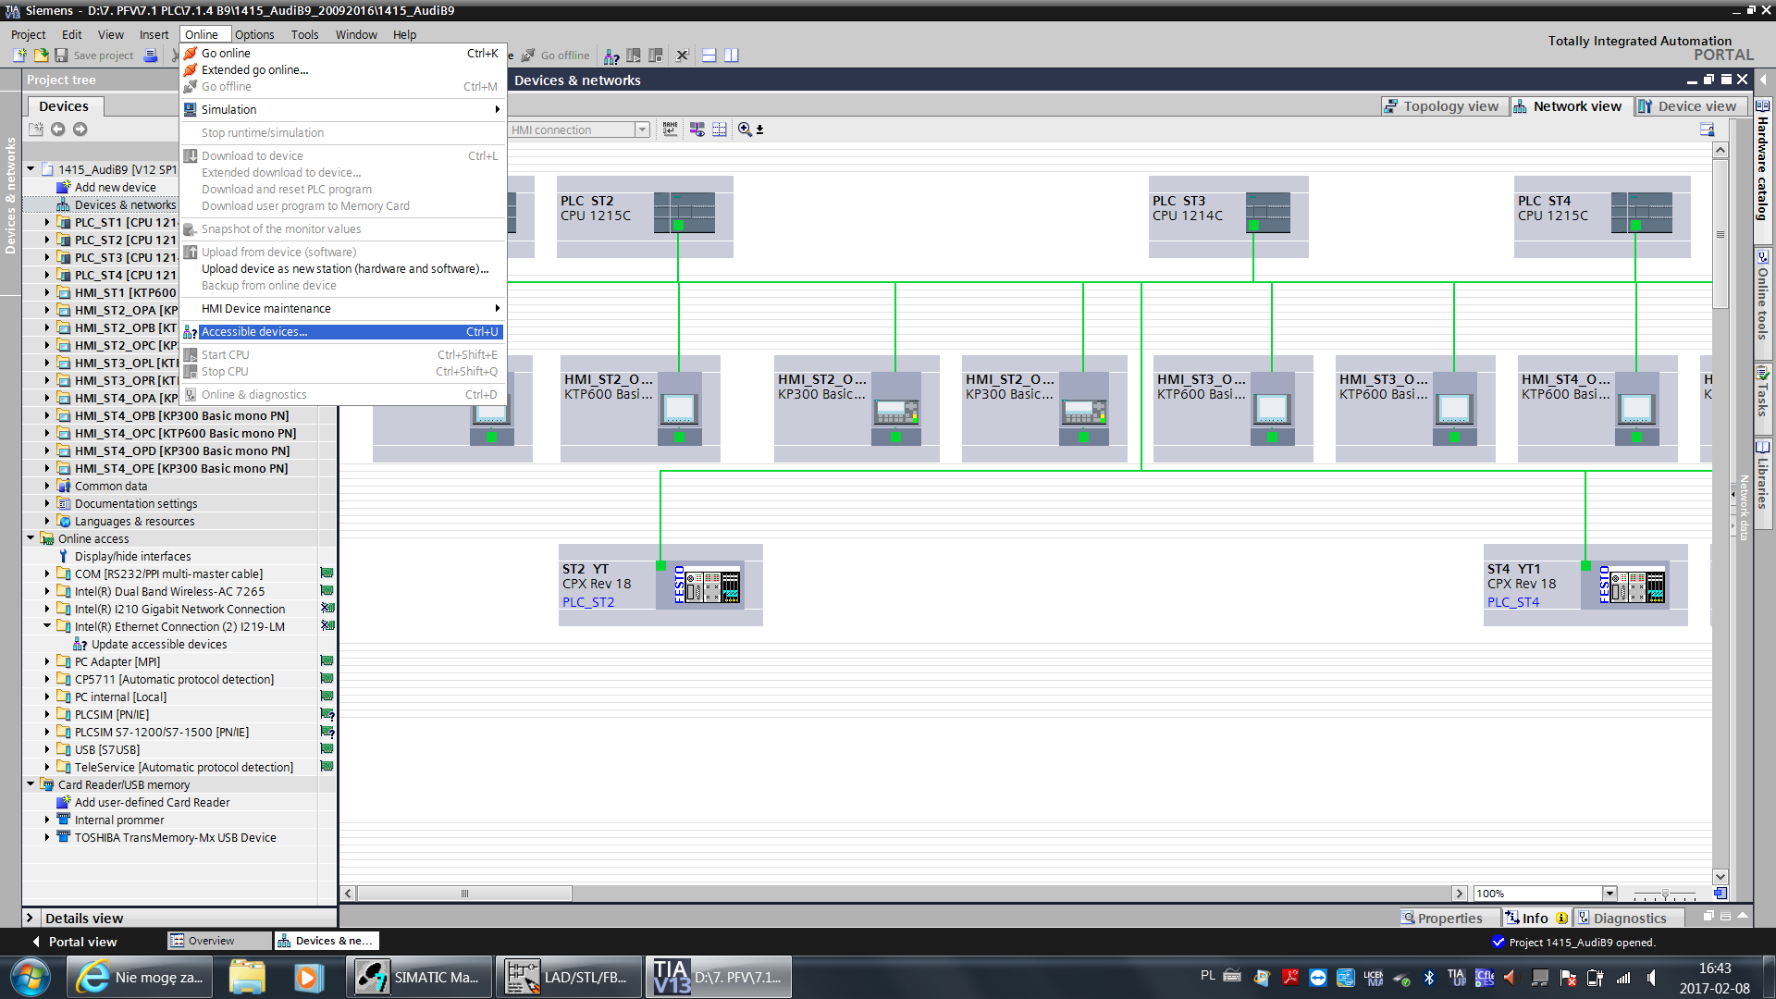Select Upload device as new station entry
This screenshot has height=999, width=1776.
342,268
